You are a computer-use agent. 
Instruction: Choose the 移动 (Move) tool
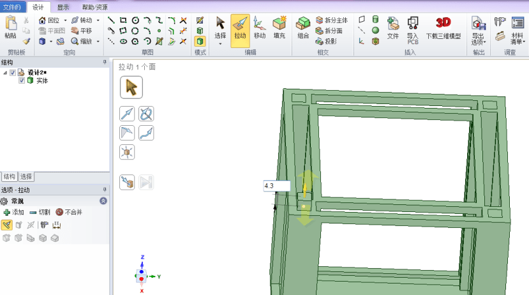pyautogui.click(x=260, y=27)
